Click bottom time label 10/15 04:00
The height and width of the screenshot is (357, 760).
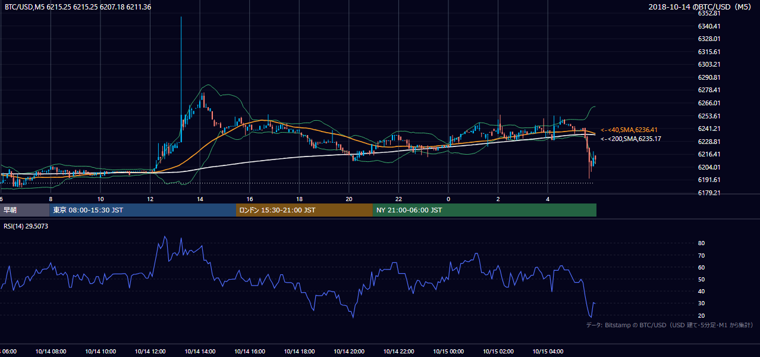[548, 352]
